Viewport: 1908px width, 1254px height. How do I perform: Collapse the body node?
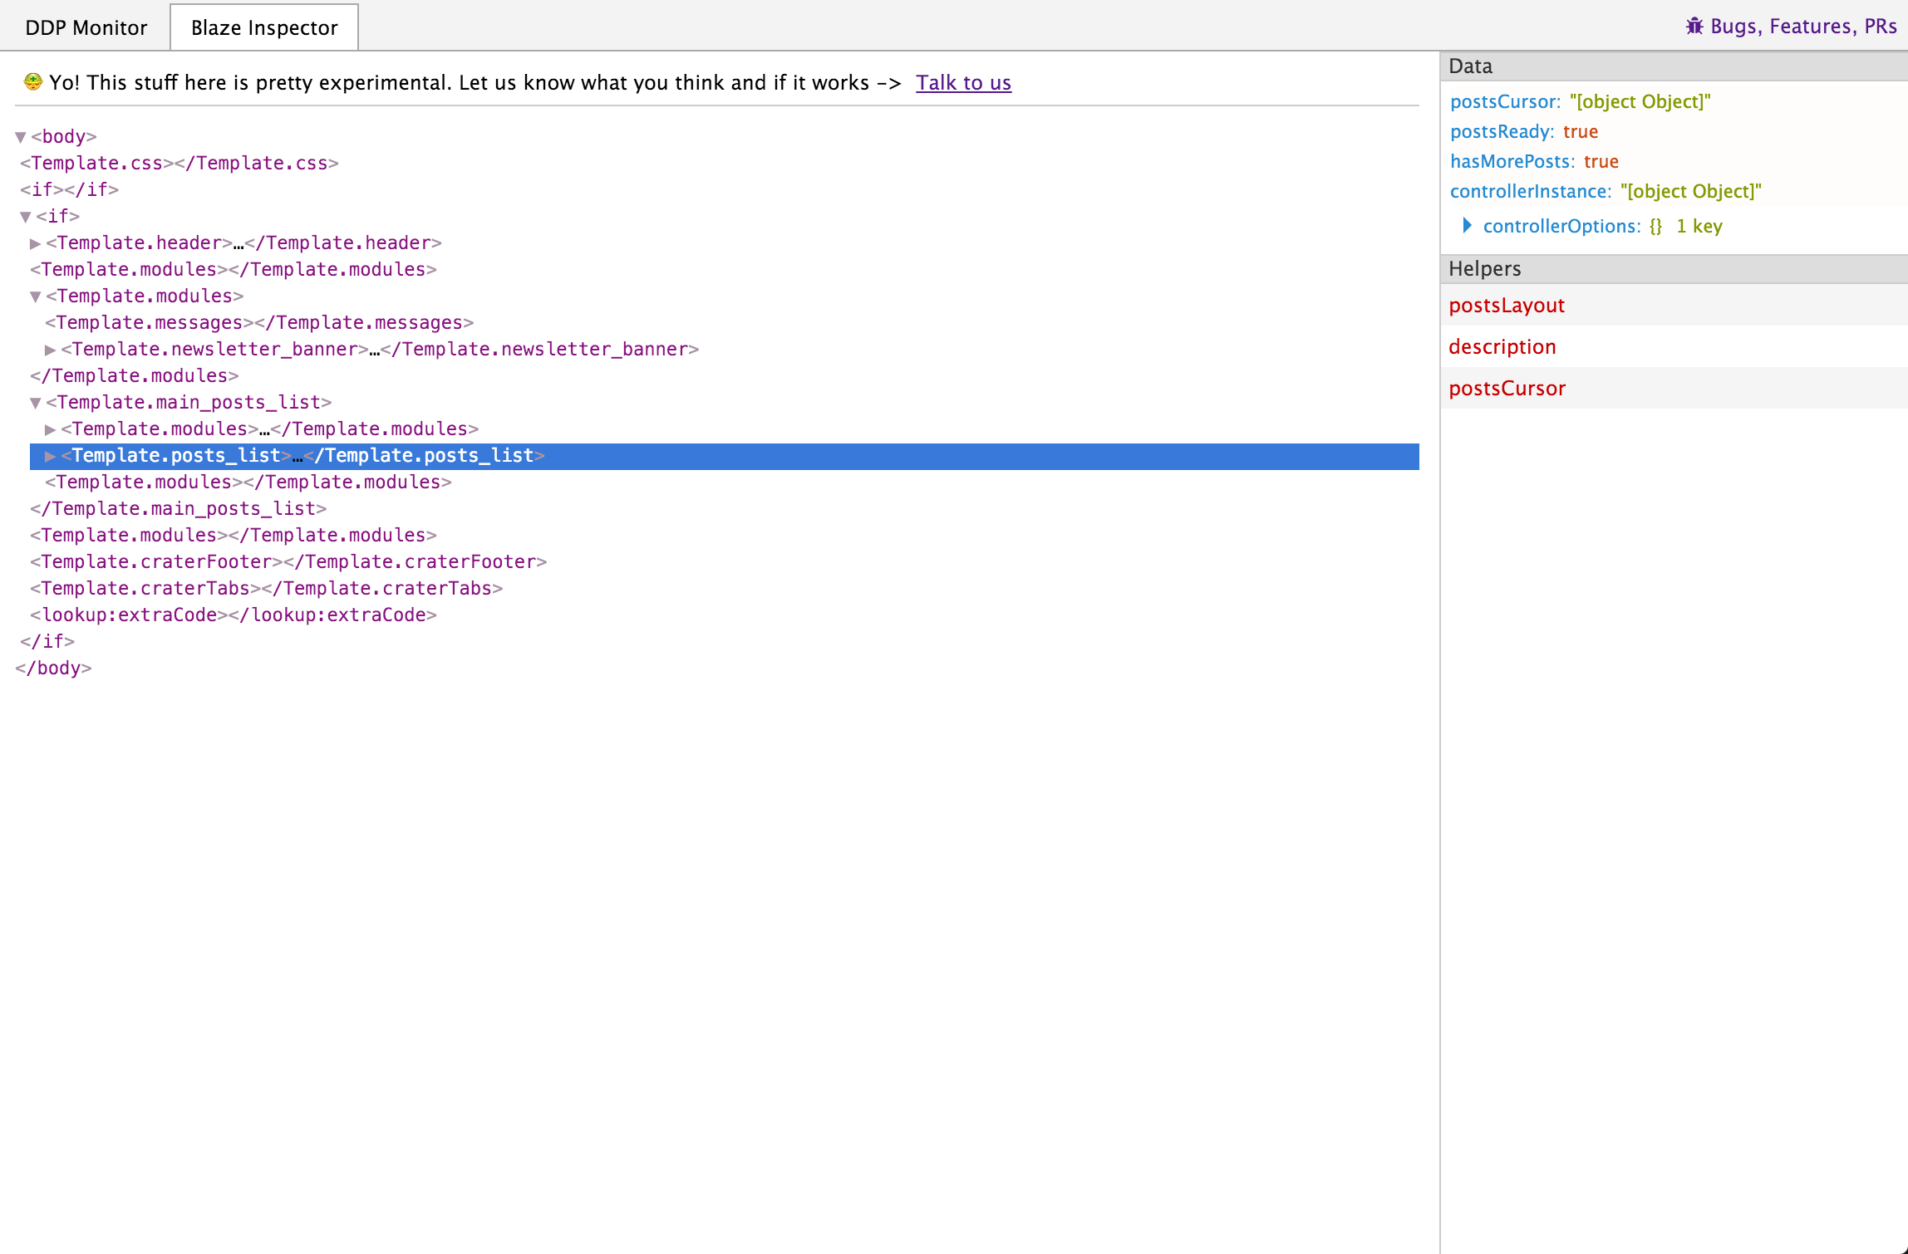pyautogui.click(x=21, y=137)
